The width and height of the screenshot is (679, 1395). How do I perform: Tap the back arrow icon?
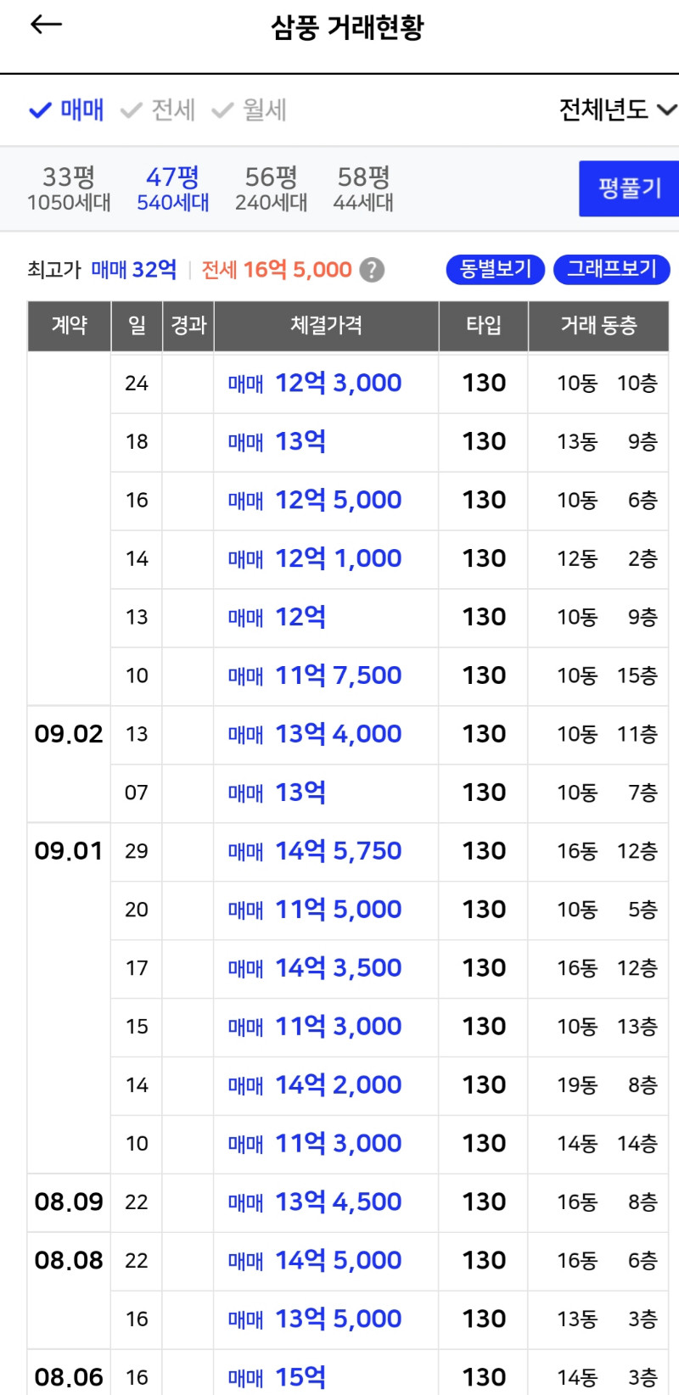(x=46, y=25)
